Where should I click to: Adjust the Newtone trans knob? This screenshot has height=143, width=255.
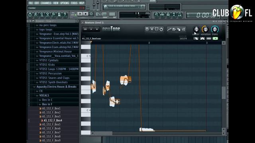215,29
